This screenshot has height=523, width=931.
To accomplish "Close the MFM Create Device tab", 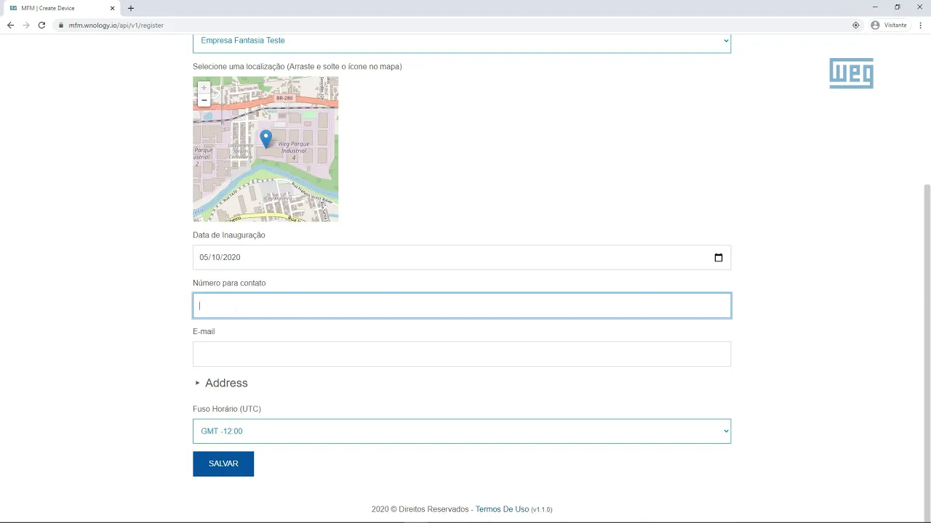I will tap(112, 8).
